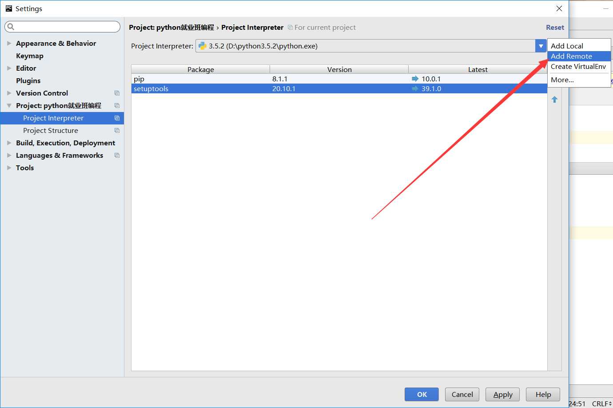This screenshot has width=613, height=408.
Task: Click the icon before 'For current project'
Action: [x=290, y=27]
